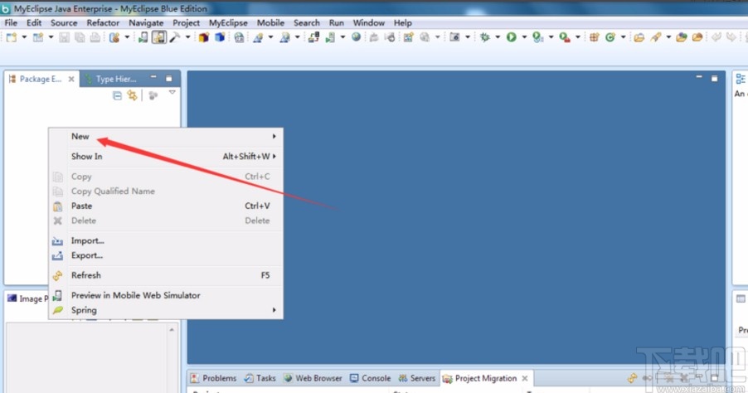This screenshot has width=748, height=393.
Task: Click the Collapse All icon in Package Explorer
Action: pyautogui.click(x=117, y=96)
